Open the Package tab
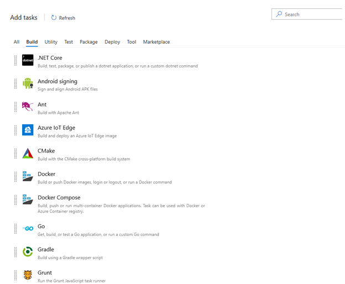This screenshot has width=345, height=284. [88, 42]
